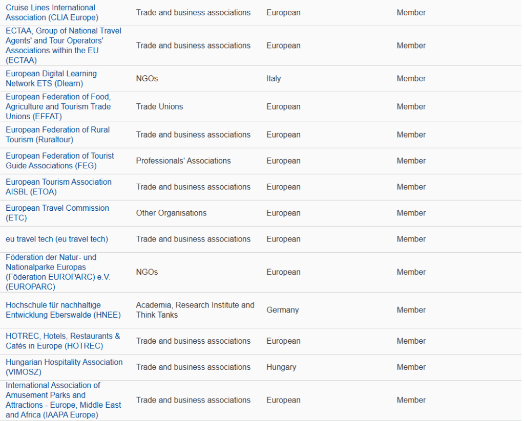Select European Federation of Tourist Guide Associations
524x421 pixels.
click(59, 161)
